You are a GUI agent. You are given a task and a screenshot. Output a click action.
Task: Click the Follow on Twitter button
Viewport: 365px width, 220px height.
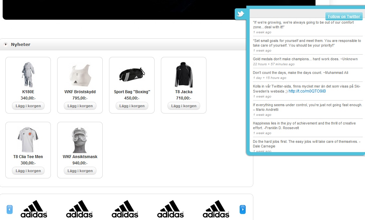(344, 16)
